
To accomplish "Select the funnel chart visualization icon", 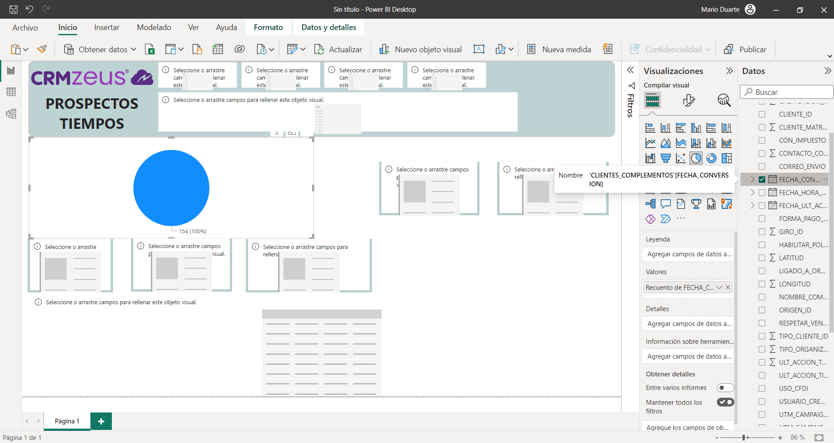I will [x=666, y=158].
